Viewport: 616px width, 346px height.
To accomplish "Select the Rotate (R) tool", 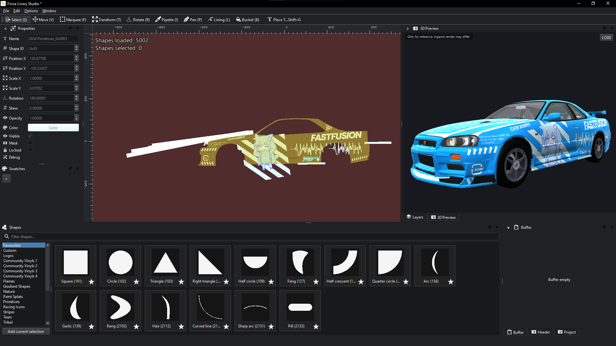I will (x=138, y=20).
